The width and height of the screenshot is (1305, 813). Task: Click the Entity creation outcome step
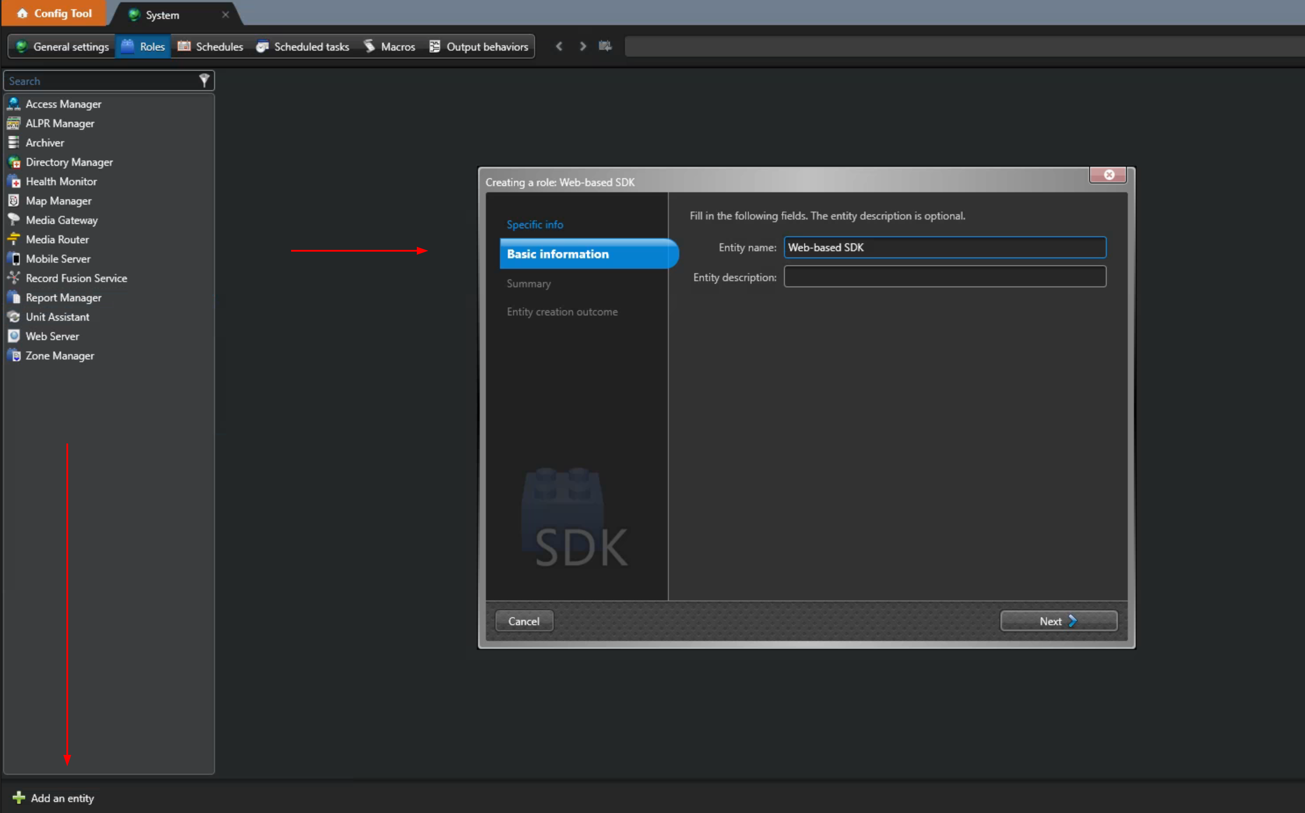click(562, 312)
